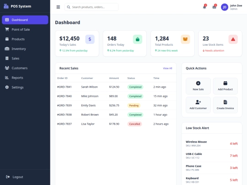Click the JD user avatar
Screen dimensions: 247x185
tap(225, 7)
